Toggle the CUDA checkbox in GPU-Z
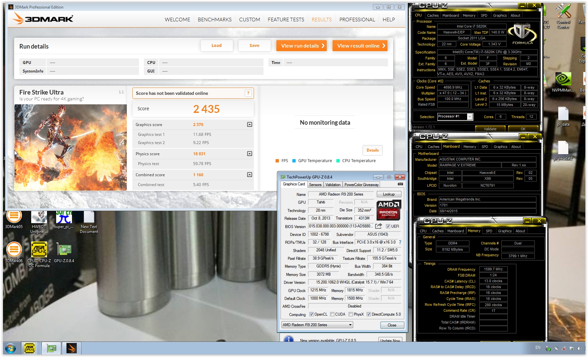This screenshot has height=357, width=588. [332, 314]
